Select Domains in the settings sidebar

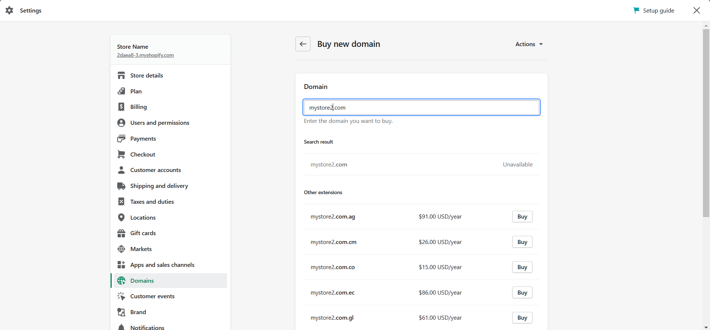170,281
